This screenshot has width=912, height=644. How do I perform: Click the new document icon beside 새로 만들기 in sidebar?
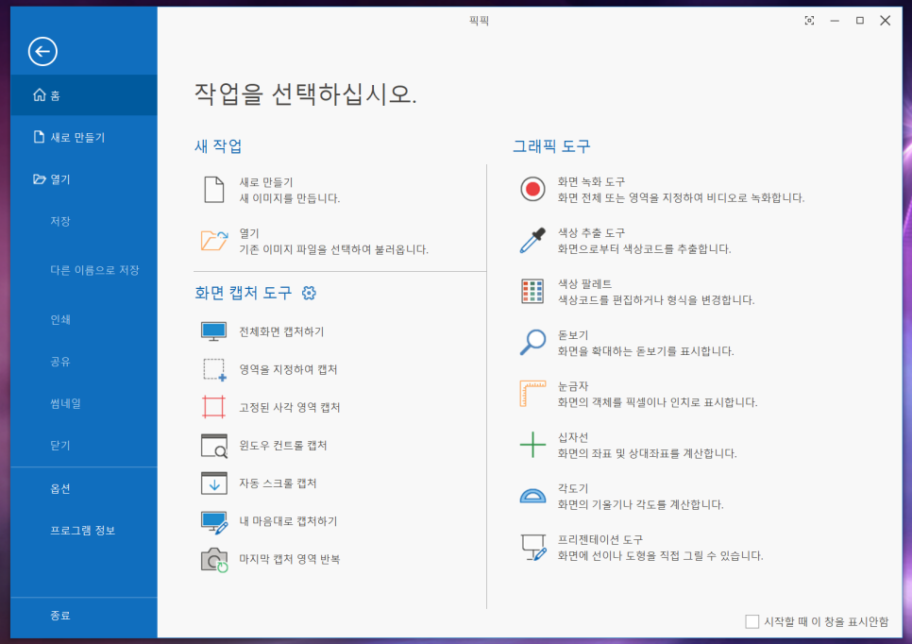coord(39,137)
